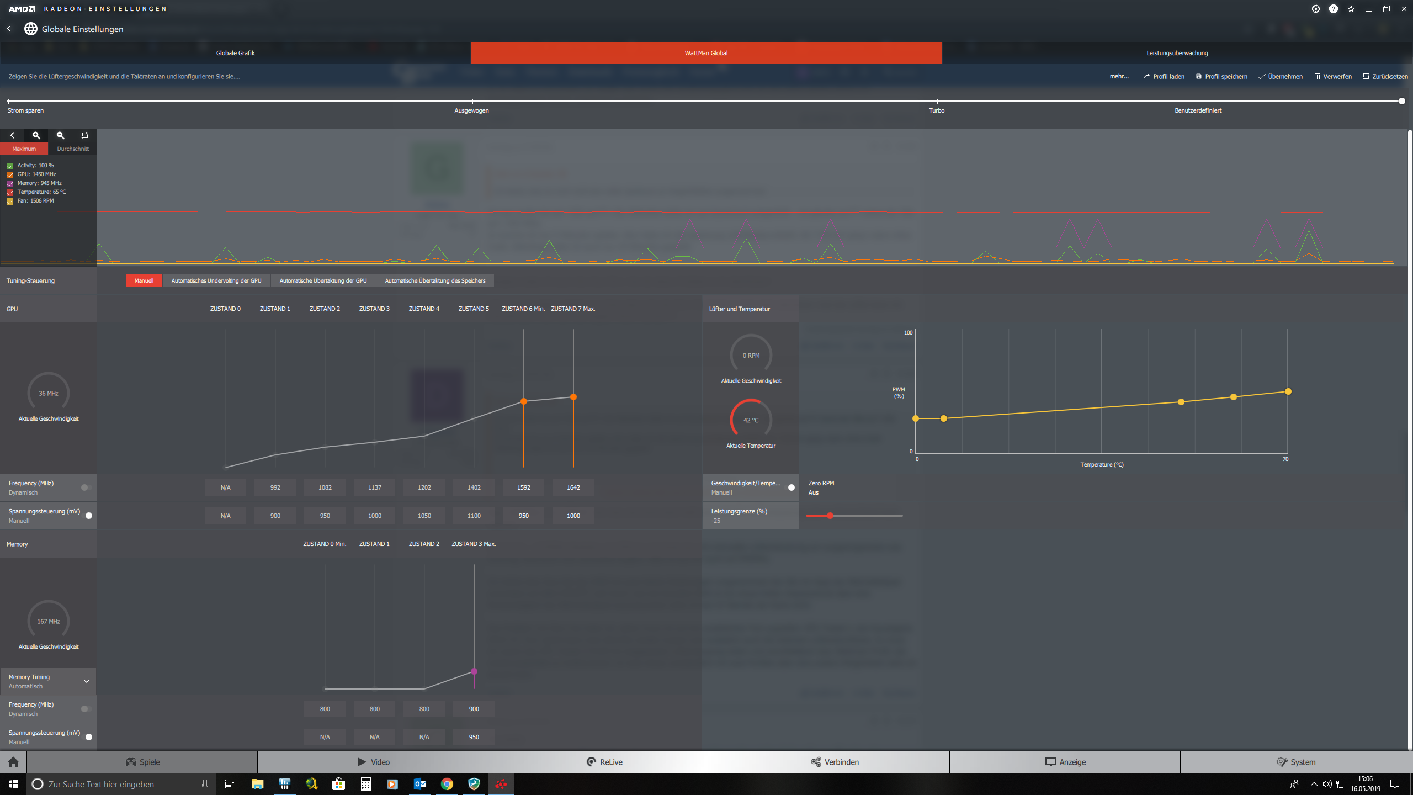
Task: Uncheck the GPU 1450 MHz checkbox
Action: pos(10,174)
